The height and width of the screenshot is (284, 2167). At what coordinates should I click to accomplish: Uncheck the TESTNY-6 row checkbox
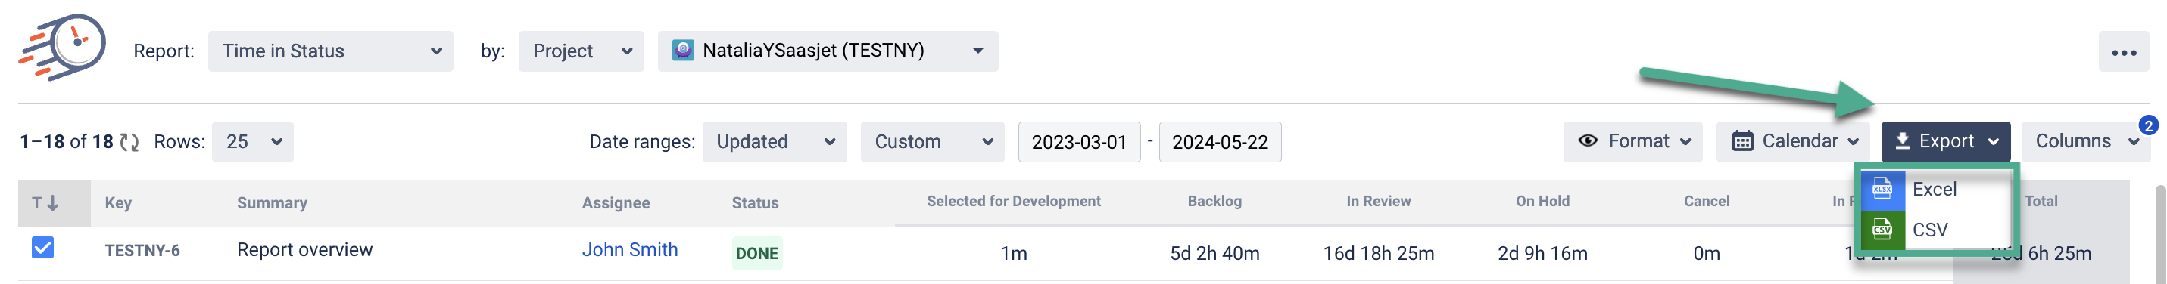[x=42, y=248]
